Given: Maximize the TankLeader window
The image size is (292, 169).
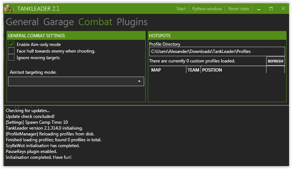Looking at the screenshot, I should tap(271, 9).
